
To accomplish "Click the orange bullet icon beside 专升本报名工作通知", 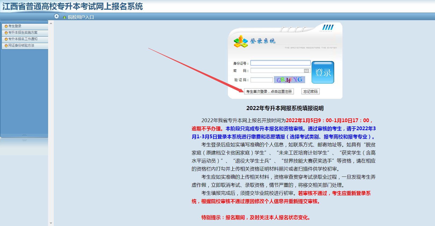I will (x=6, y=39).
